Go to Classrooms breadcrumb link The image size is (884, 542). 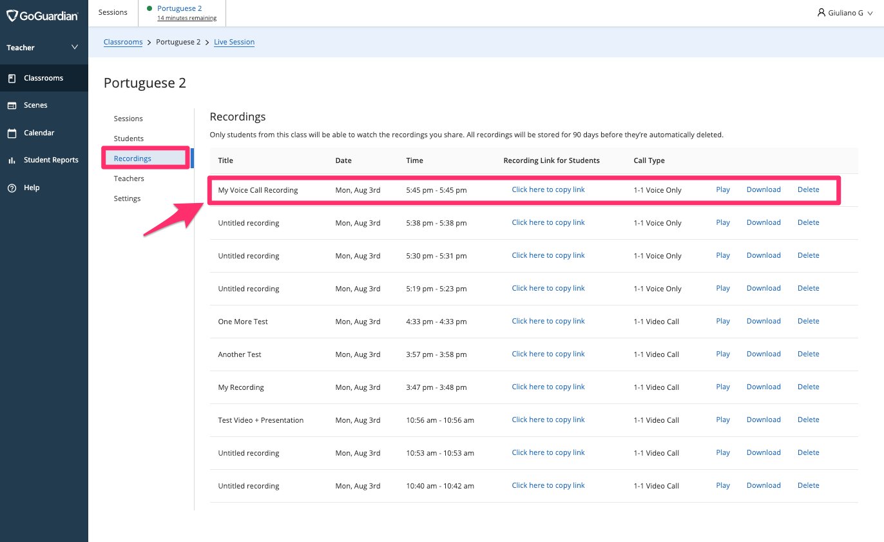(123, 42)
